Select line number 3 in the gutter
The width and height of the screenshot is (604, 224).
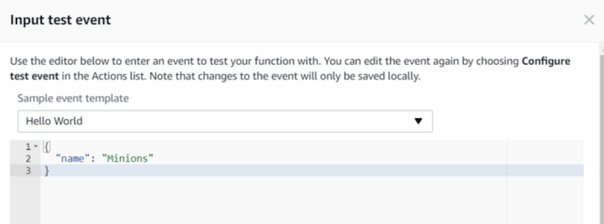click(x=28, y=171)
